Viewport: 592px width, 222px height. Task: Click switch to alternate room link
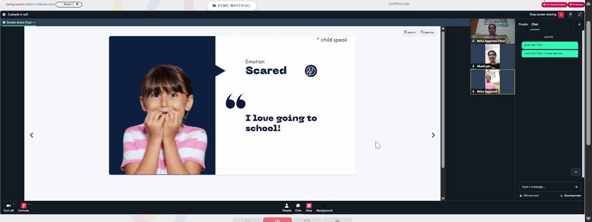coord(40,5)
